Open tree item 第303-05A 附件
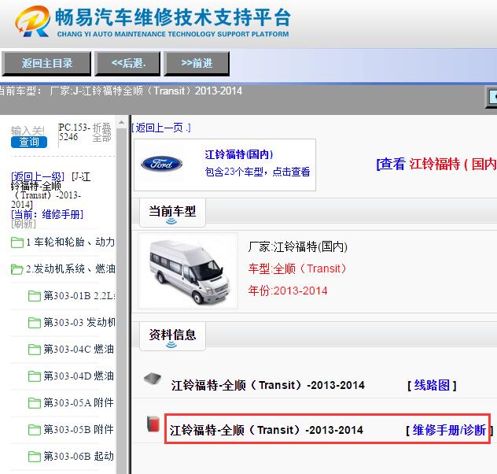 point(79,403)
